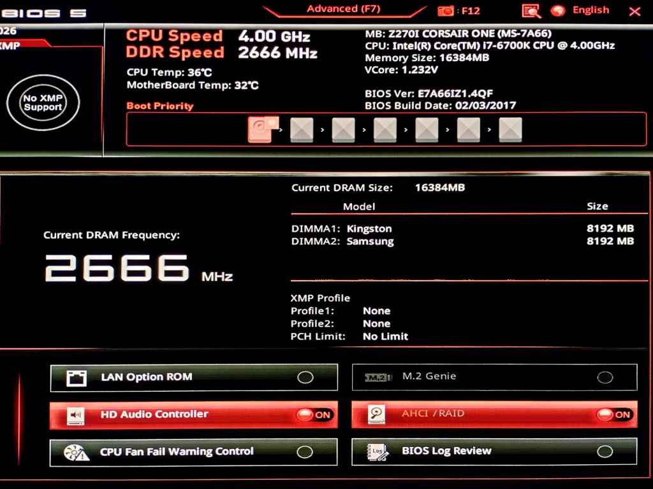Turn off HD Audio Controller switch
The image size is (653, 489).
click(x=314, y=415)
